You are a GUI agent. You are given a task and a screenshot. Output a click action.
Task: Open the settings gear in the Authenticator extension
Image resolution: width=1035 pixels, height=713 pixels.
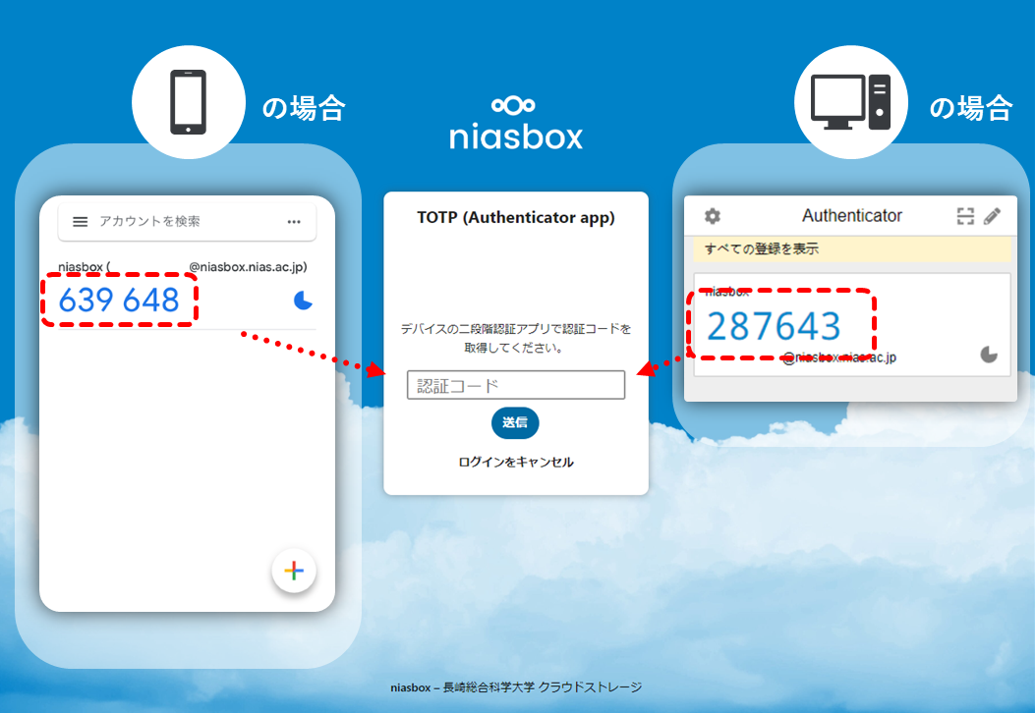(x=713, y=216)
